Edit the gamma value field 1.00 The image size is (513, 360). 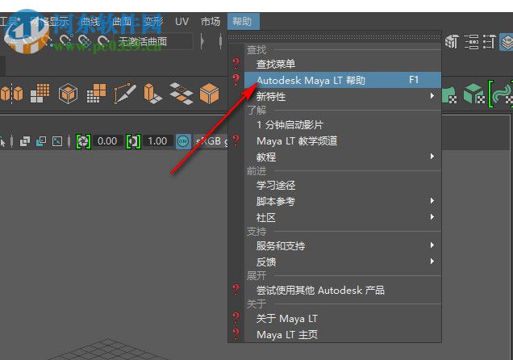click(x=158, y=141)
